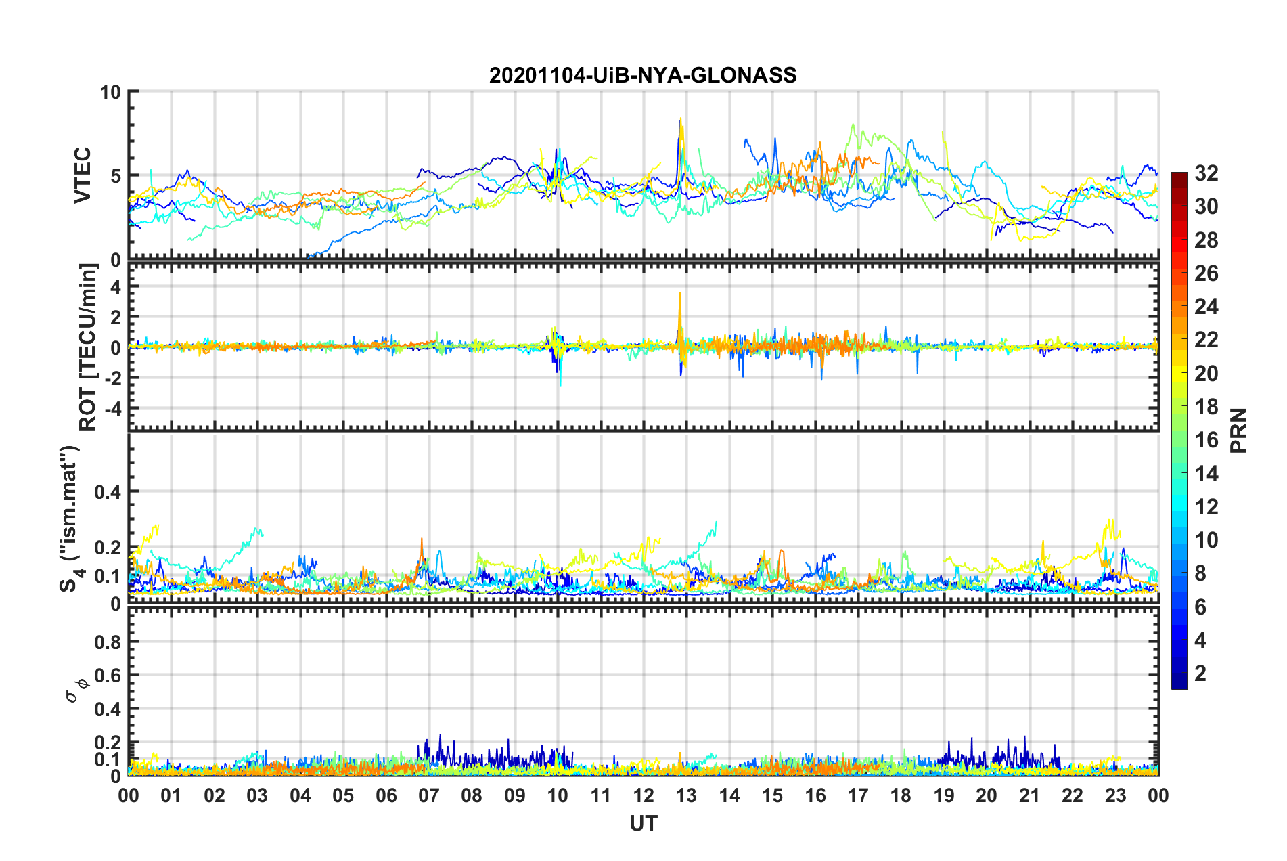Click the x-axis tick label 03
The height and width of the screenshot is (861, 1287).
(x=257, y=795)
